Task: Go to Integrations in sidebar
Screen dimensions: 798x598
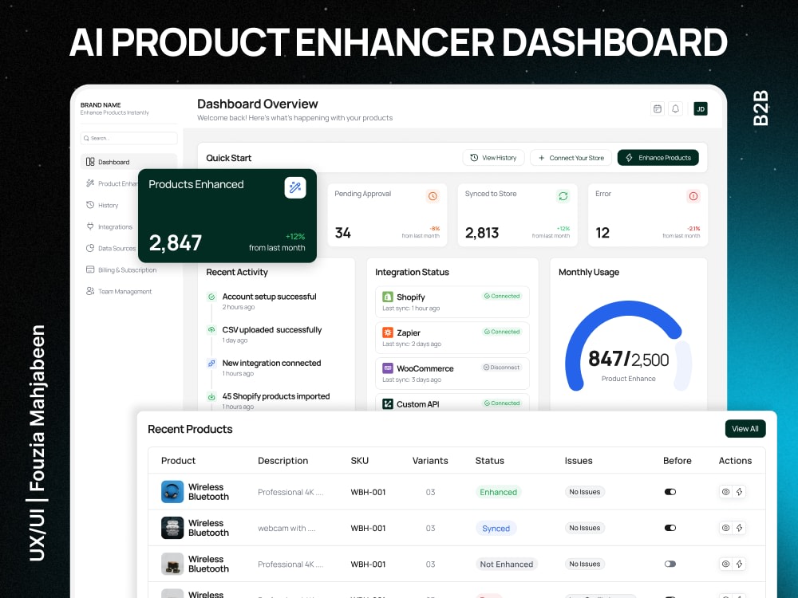Action: (109, 226)
